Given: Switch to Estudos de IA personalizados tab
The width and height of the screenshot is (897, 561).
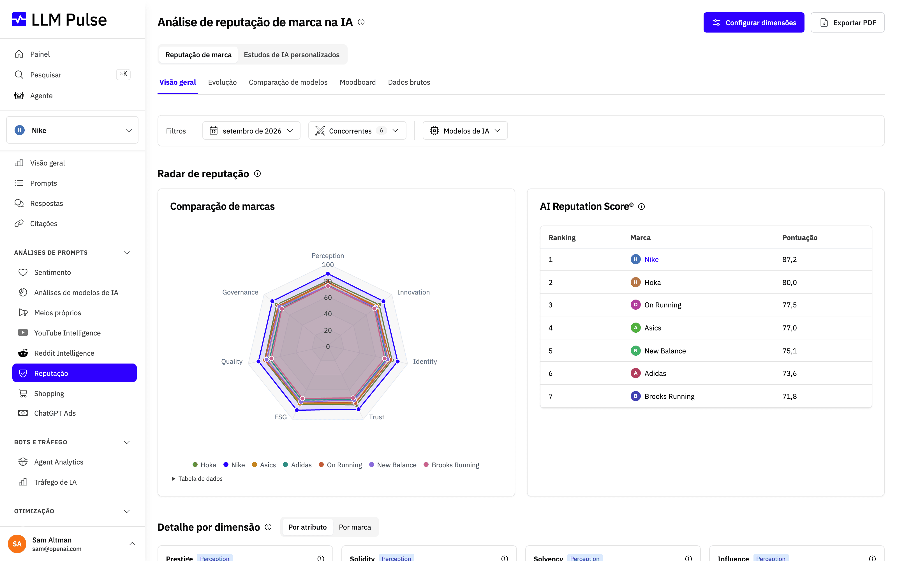Looking at the screenshot, I should tap(291, 54).
